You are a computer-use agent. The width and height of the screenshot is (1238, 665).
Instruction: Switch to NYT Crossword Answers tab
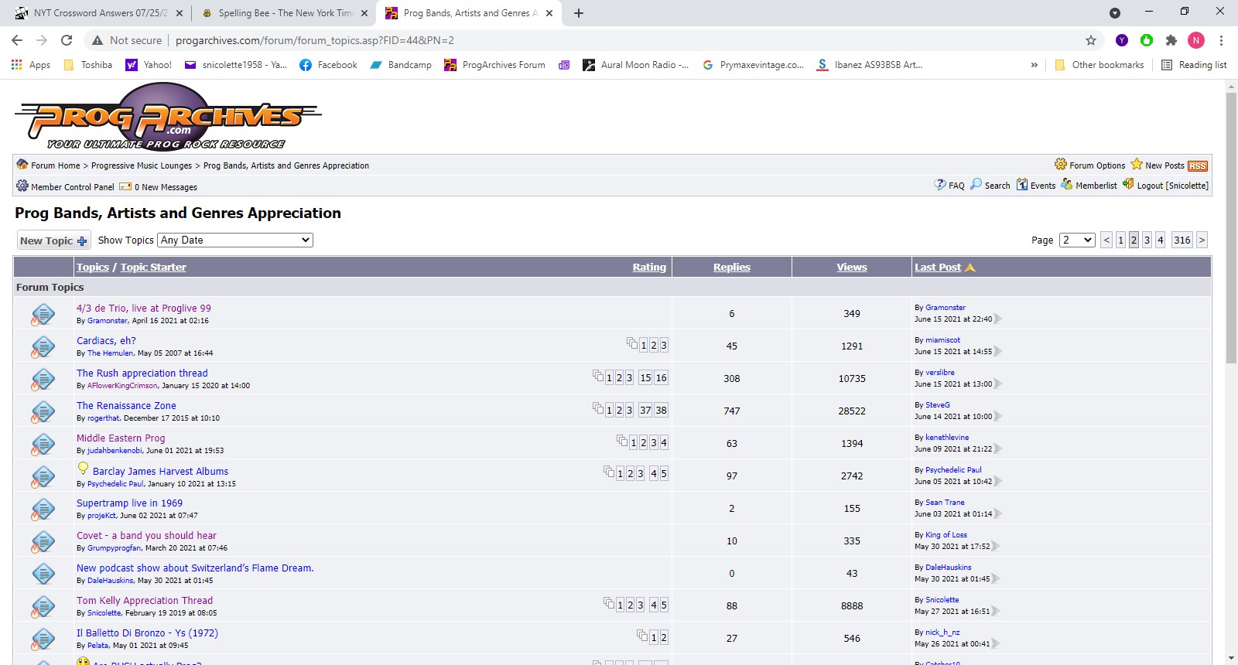(99, 13)
